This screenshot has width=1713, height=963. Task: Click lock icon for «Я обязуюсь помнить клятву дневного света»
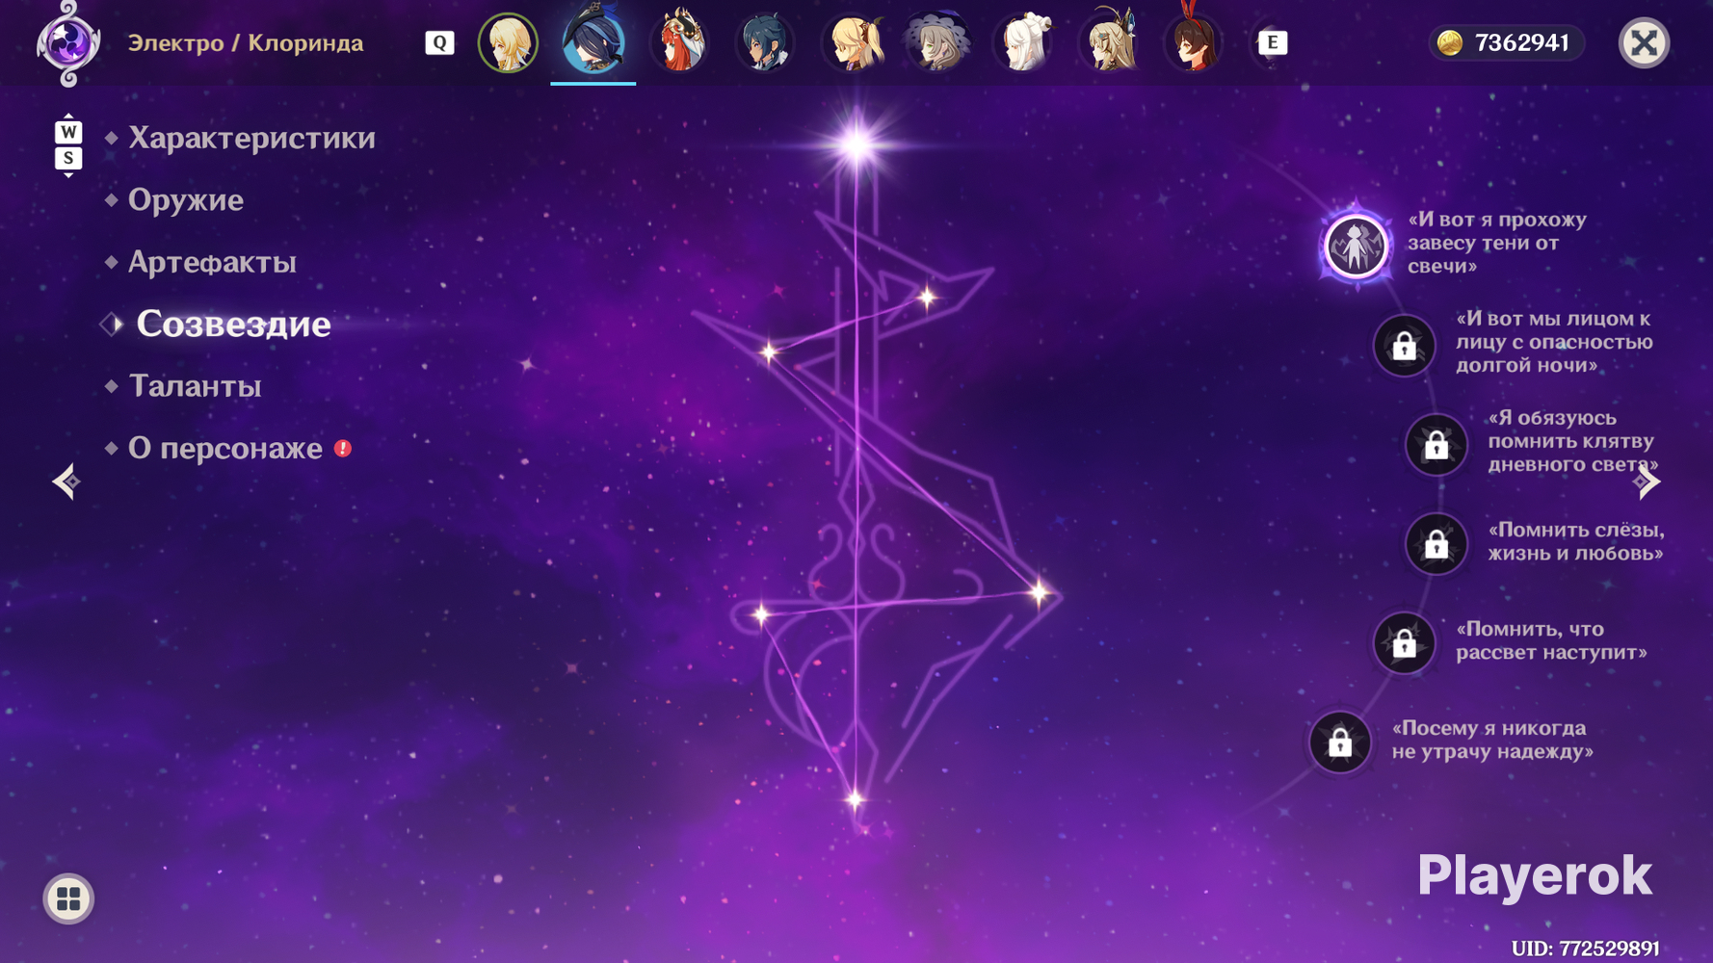coord(1436,445)
